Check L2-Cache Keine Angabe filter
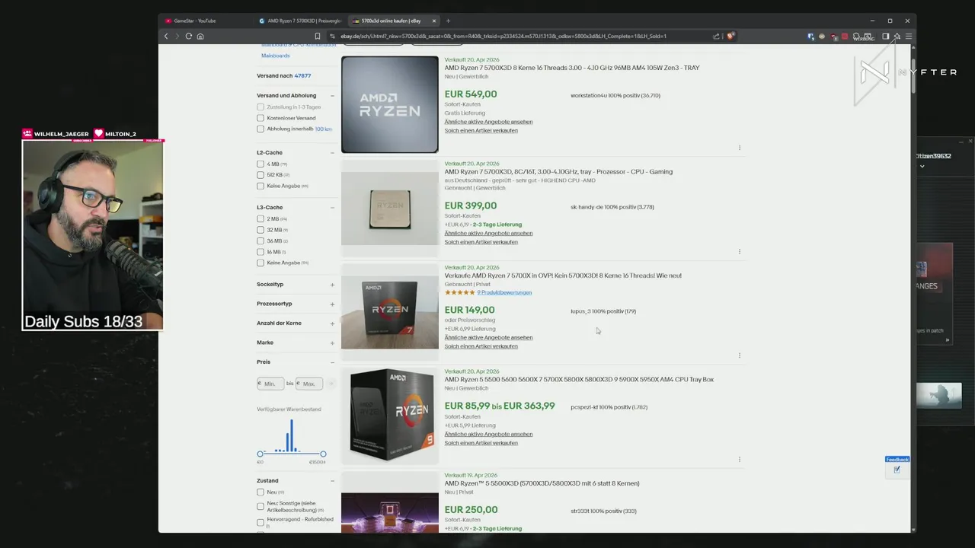 pos(261,186)
